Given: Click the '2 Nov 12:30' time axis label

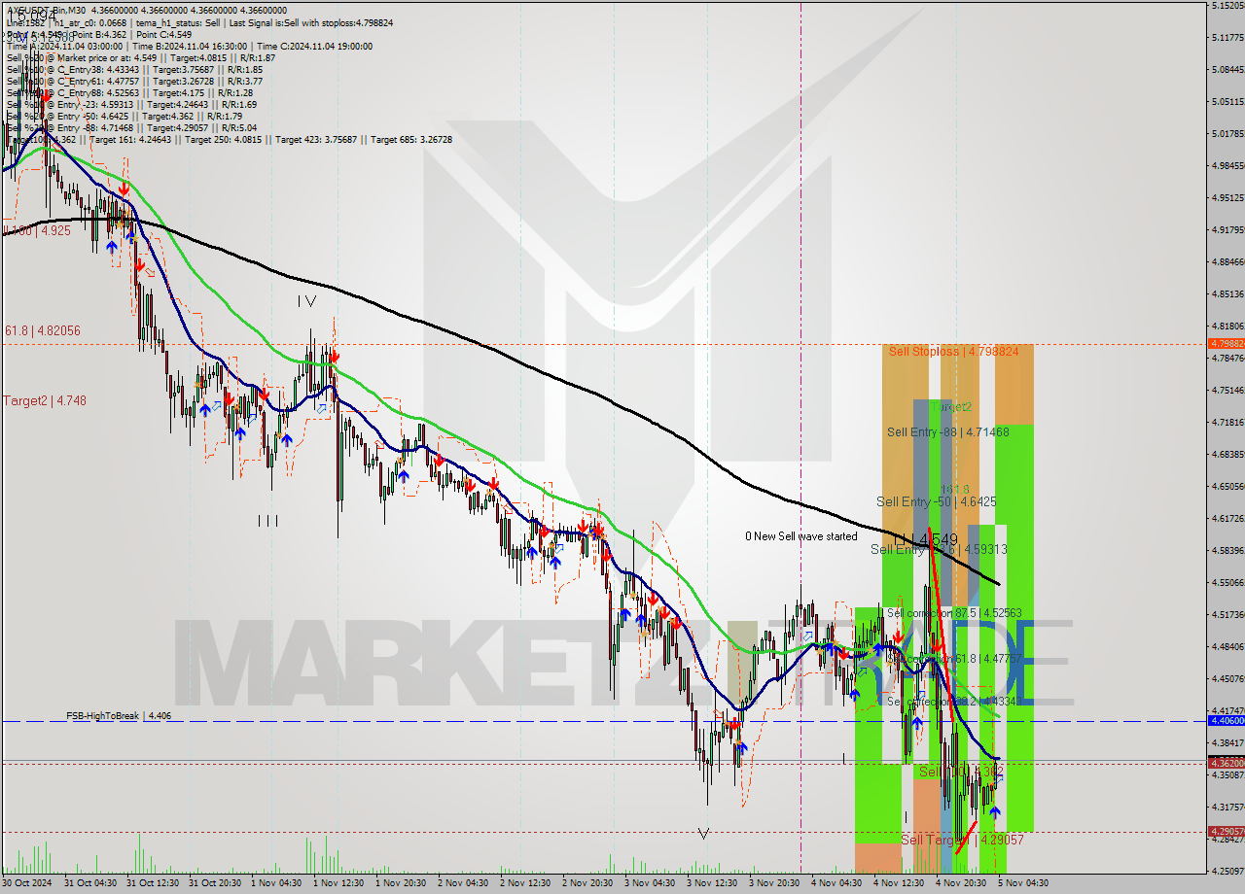Looking at the screenshot, I should 524,883.
